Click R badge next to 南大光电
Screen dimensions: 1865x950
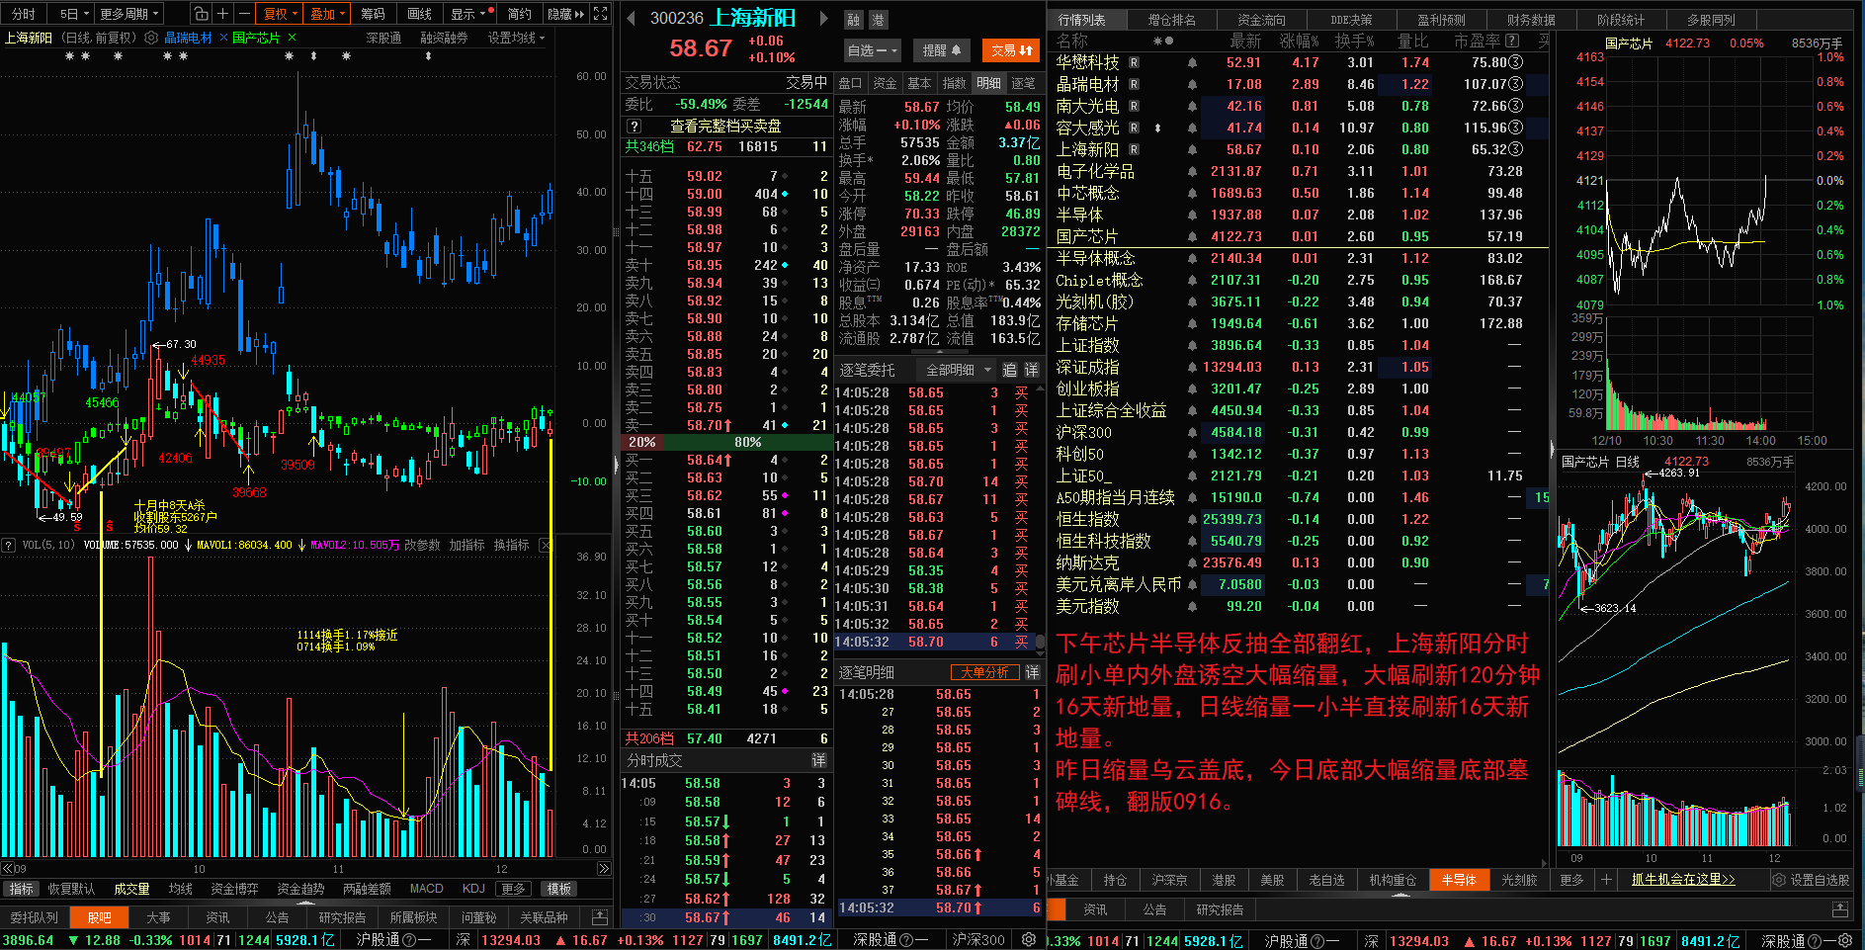[x=1134, y=106]
